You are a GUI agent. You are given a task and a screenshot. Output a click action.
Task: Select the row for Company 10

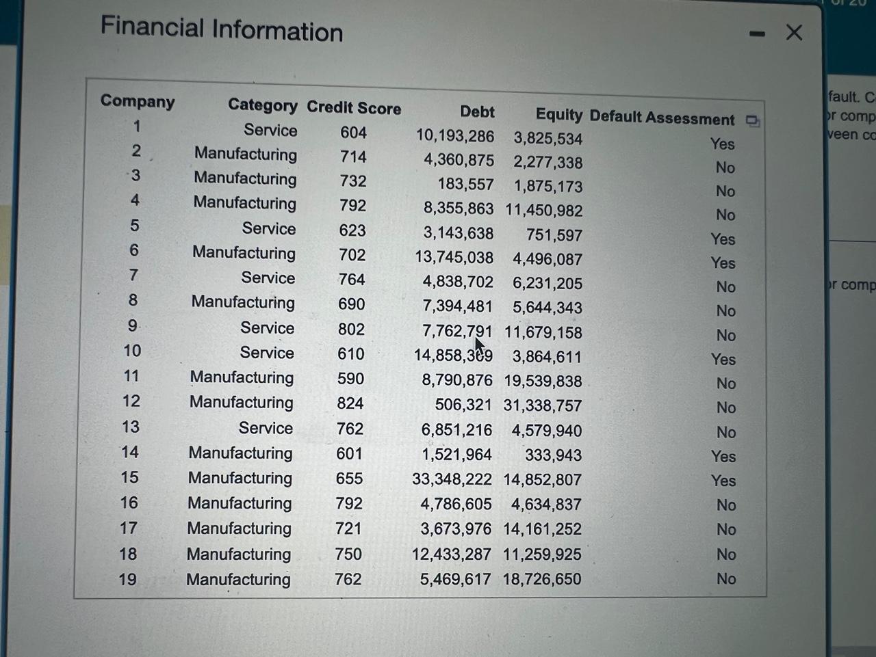point(411,354)
